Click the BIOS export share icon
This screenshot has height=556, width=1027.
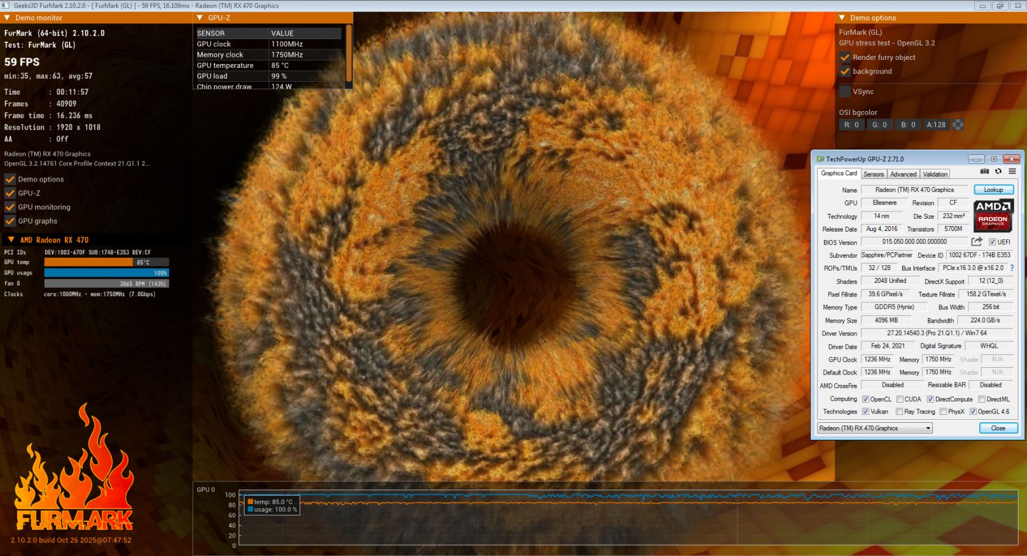coord(977,241)
